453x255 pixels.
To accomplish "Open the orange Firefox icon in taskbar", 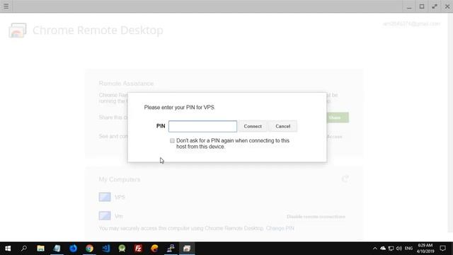I will click(154, 249).
